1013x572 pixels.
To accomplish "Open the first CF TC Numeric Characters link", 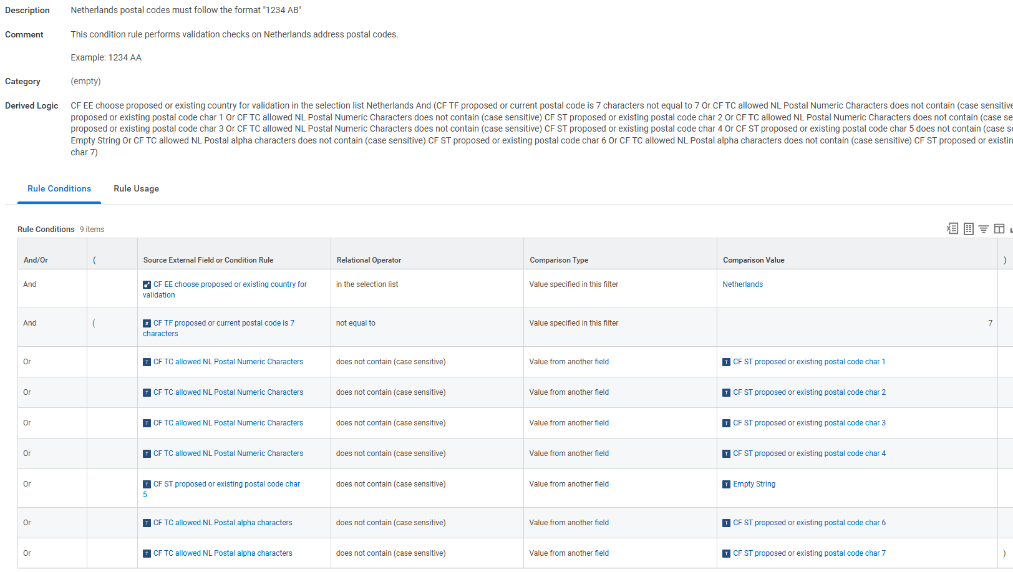I will click(228, 362).
